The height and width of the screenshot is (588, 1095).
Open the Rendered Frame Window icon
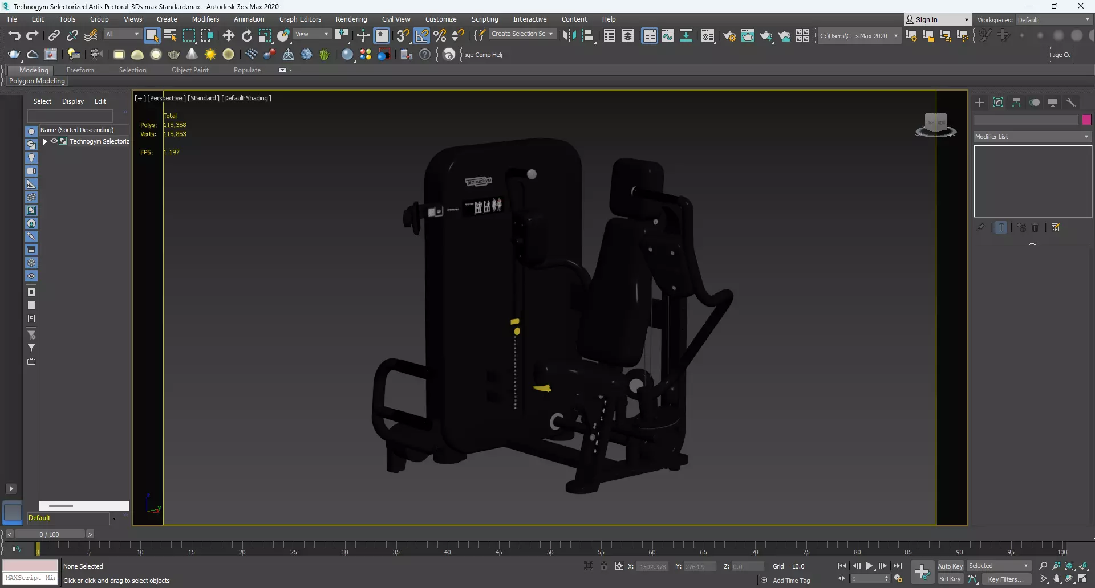(748, 35)
